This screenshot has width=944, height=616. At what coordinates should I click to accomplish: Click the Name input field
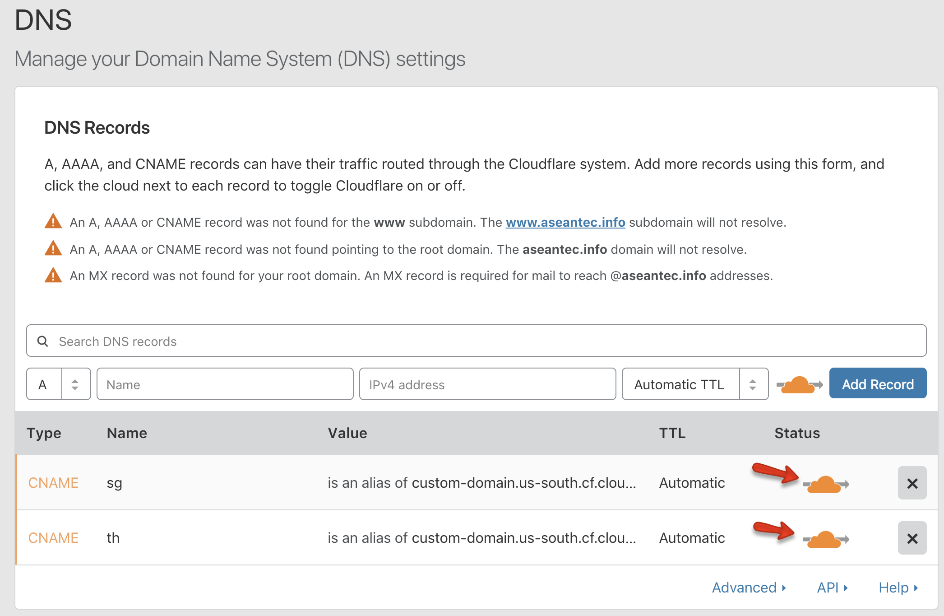pos(225,384)
